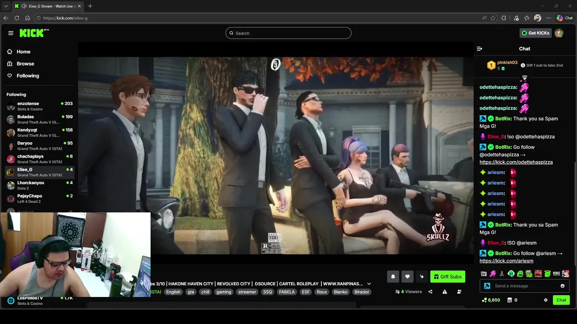Viewport: 577px width, 324px height.
Task: Click the sparkle subscribe icon
Action: click(422, 277)
